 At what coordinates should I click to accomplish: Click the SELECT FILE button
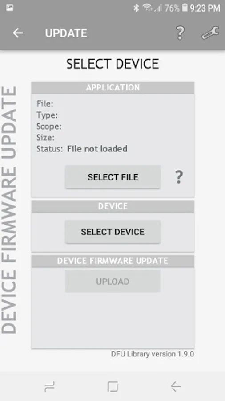click(113, 177)
